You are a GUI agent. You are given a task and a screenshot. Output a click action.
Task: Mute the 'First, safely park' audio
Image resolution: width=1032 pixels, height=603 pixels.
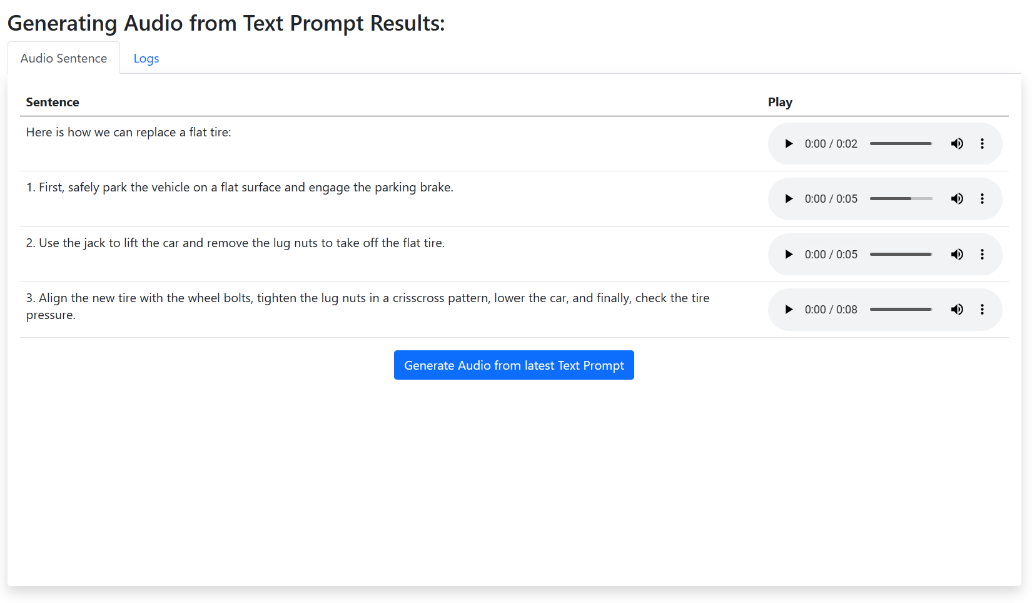point(957,199)
